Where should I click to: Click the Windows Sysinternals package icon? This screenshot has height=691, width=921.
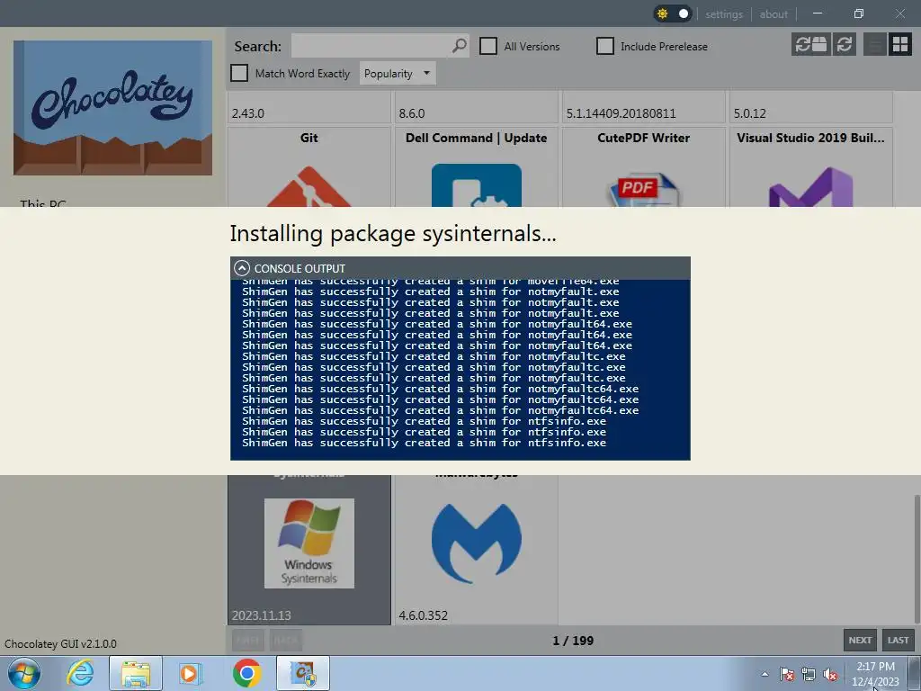click(x=309, y=543)
